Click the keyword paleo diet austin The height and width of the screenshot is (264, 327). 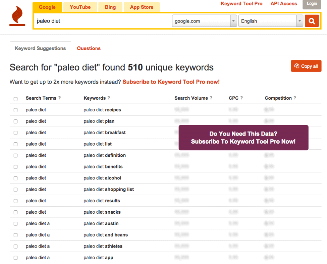tap(101, 223)
